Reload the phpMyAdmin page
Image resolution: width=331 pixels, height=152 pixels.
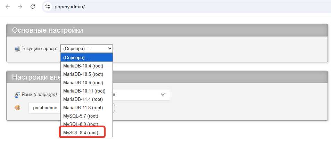[x=33, y=7]
